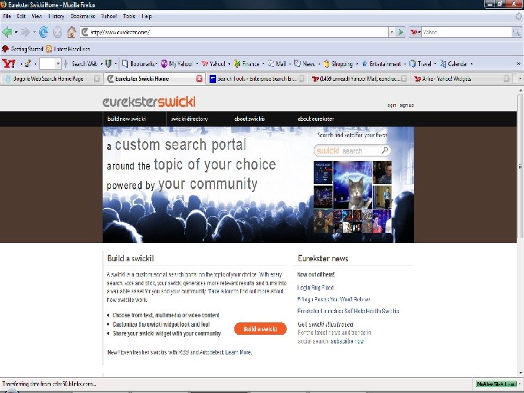This screenshot has width=524, height=393.
Task: Click the Shopping toolbar button
Action: tap(338, 63)
